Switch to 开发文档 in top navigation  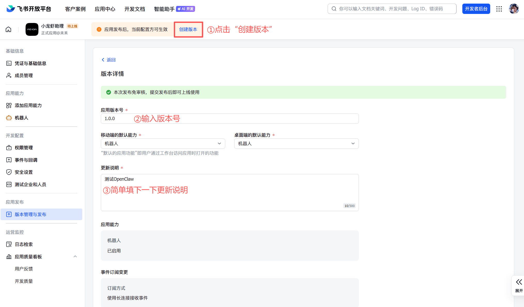point(134,9)
